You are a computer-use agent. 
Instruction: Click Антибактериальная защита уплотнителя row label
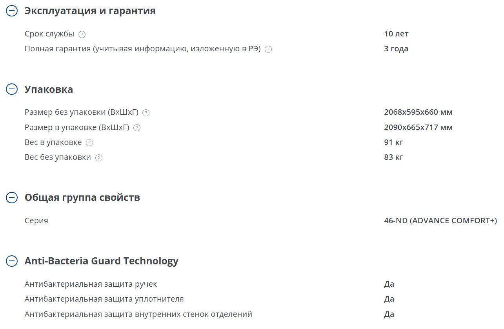coord(104,299)
